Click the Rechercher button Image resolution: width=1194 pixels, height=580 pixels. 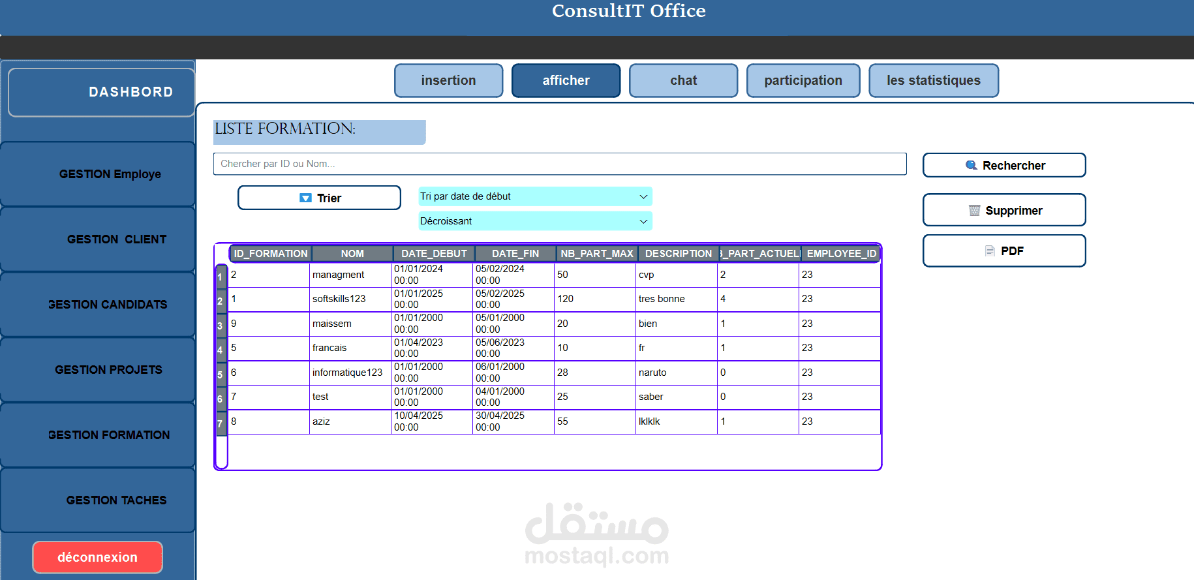pos(1004,165)
